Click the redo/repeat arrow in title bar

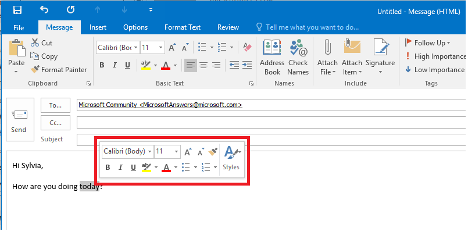[70, 10]
